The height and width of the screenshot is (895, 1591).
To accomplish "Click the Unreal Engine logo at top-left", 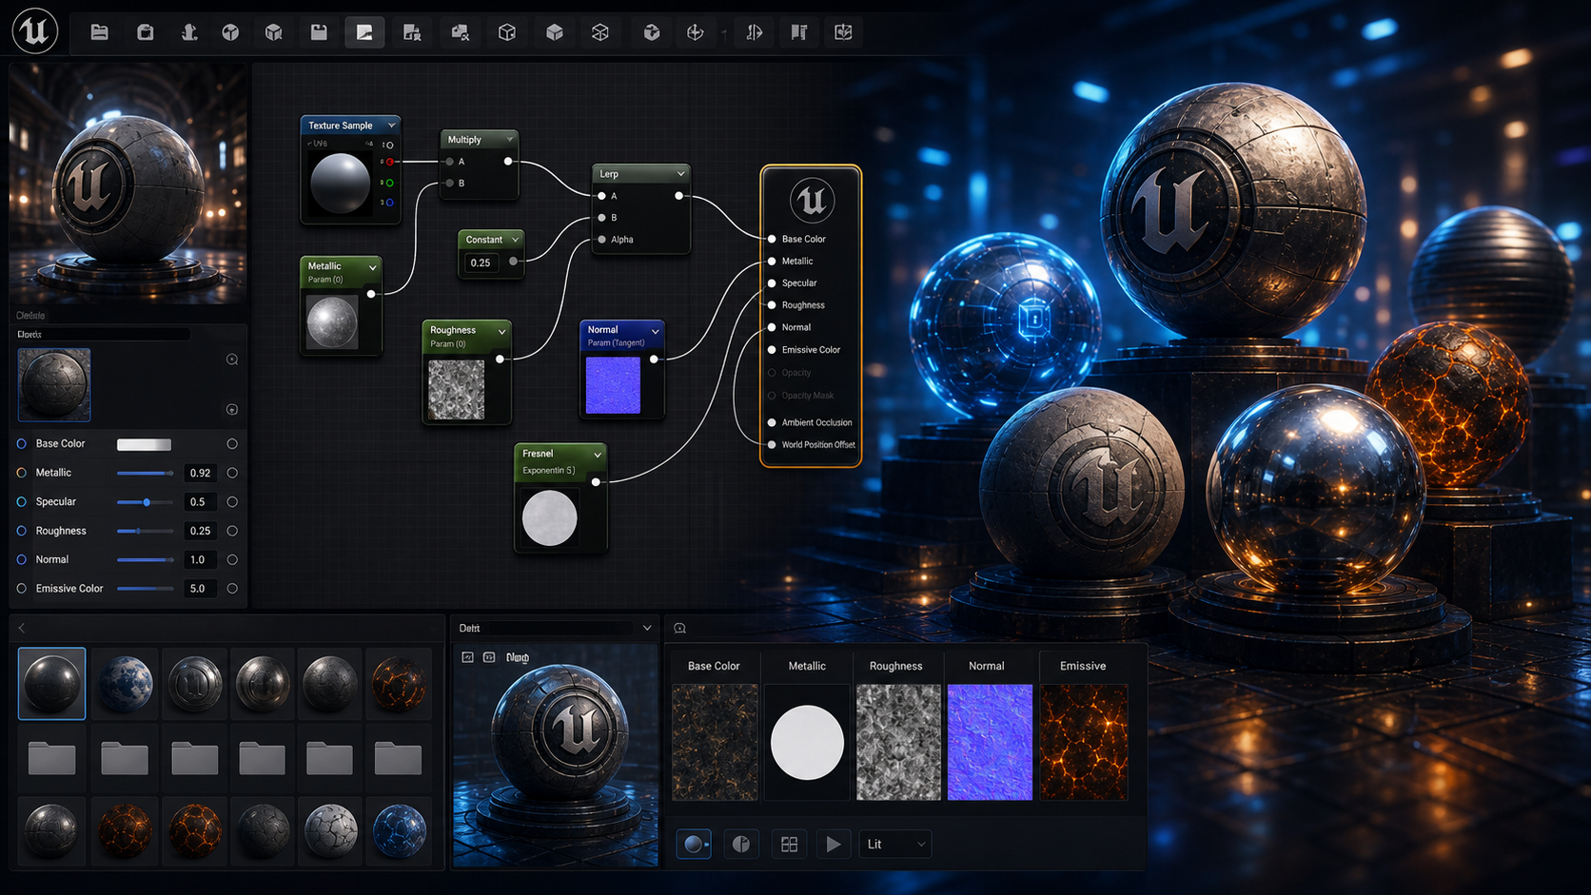I will (x=35, y=30).
